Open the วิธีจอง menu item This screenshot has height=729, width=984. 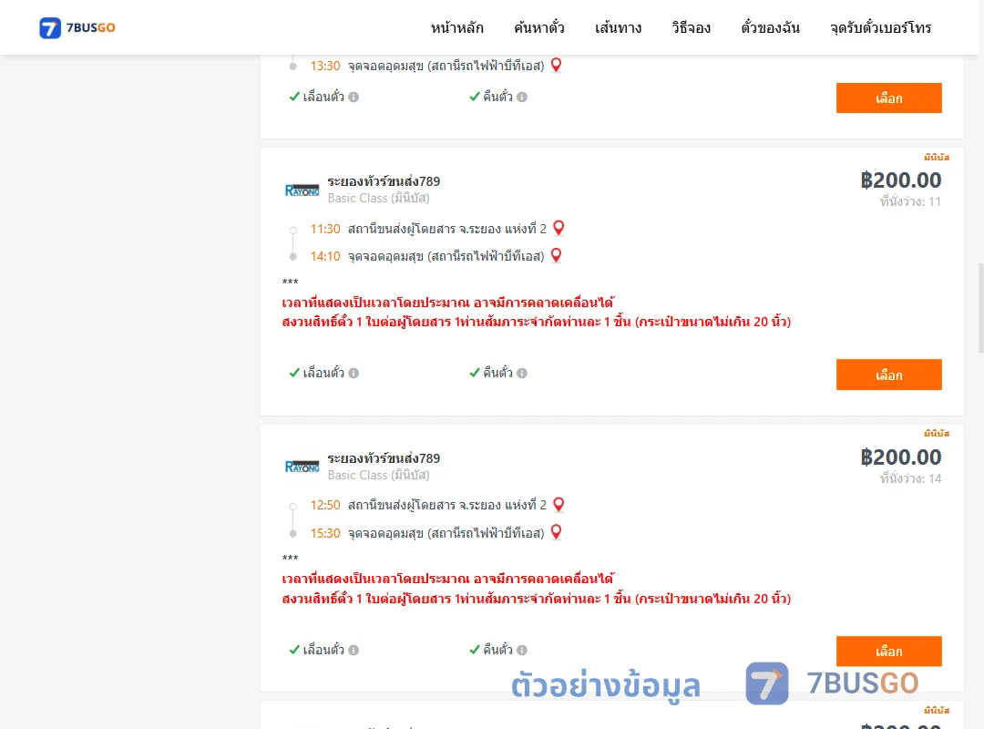[691, 27]
